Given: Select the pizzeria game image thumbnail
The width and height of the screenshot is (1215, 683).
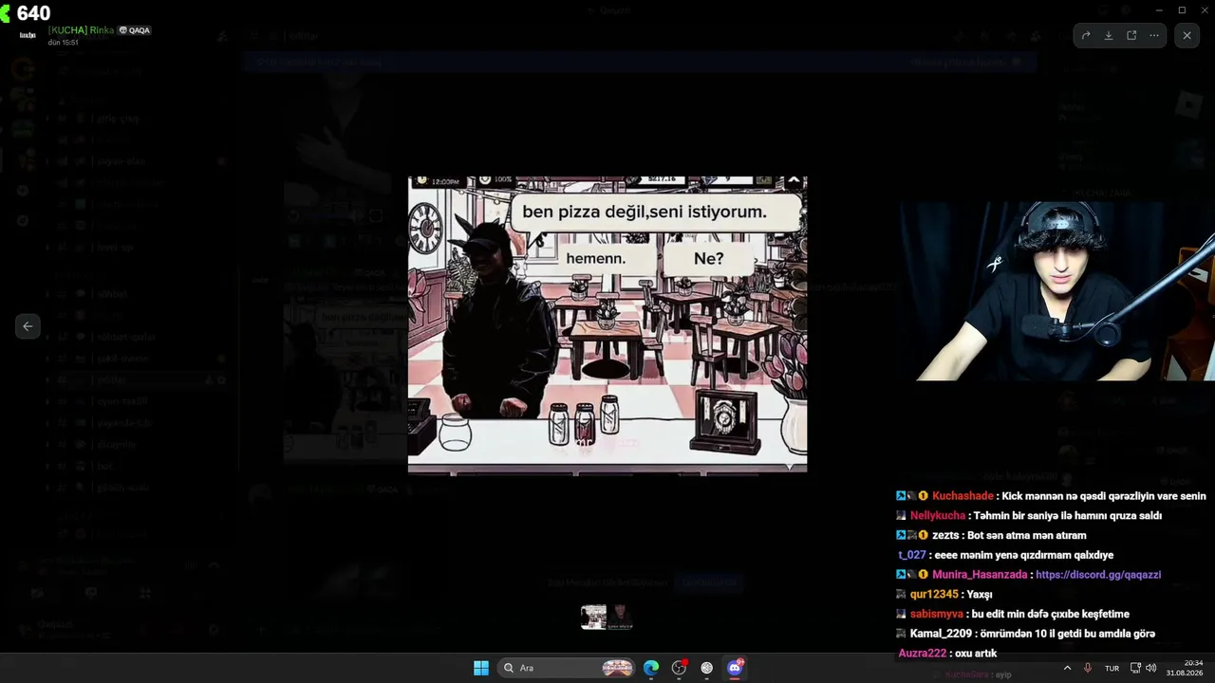Looking at the screenshot, I should click(x=593, y=618).
